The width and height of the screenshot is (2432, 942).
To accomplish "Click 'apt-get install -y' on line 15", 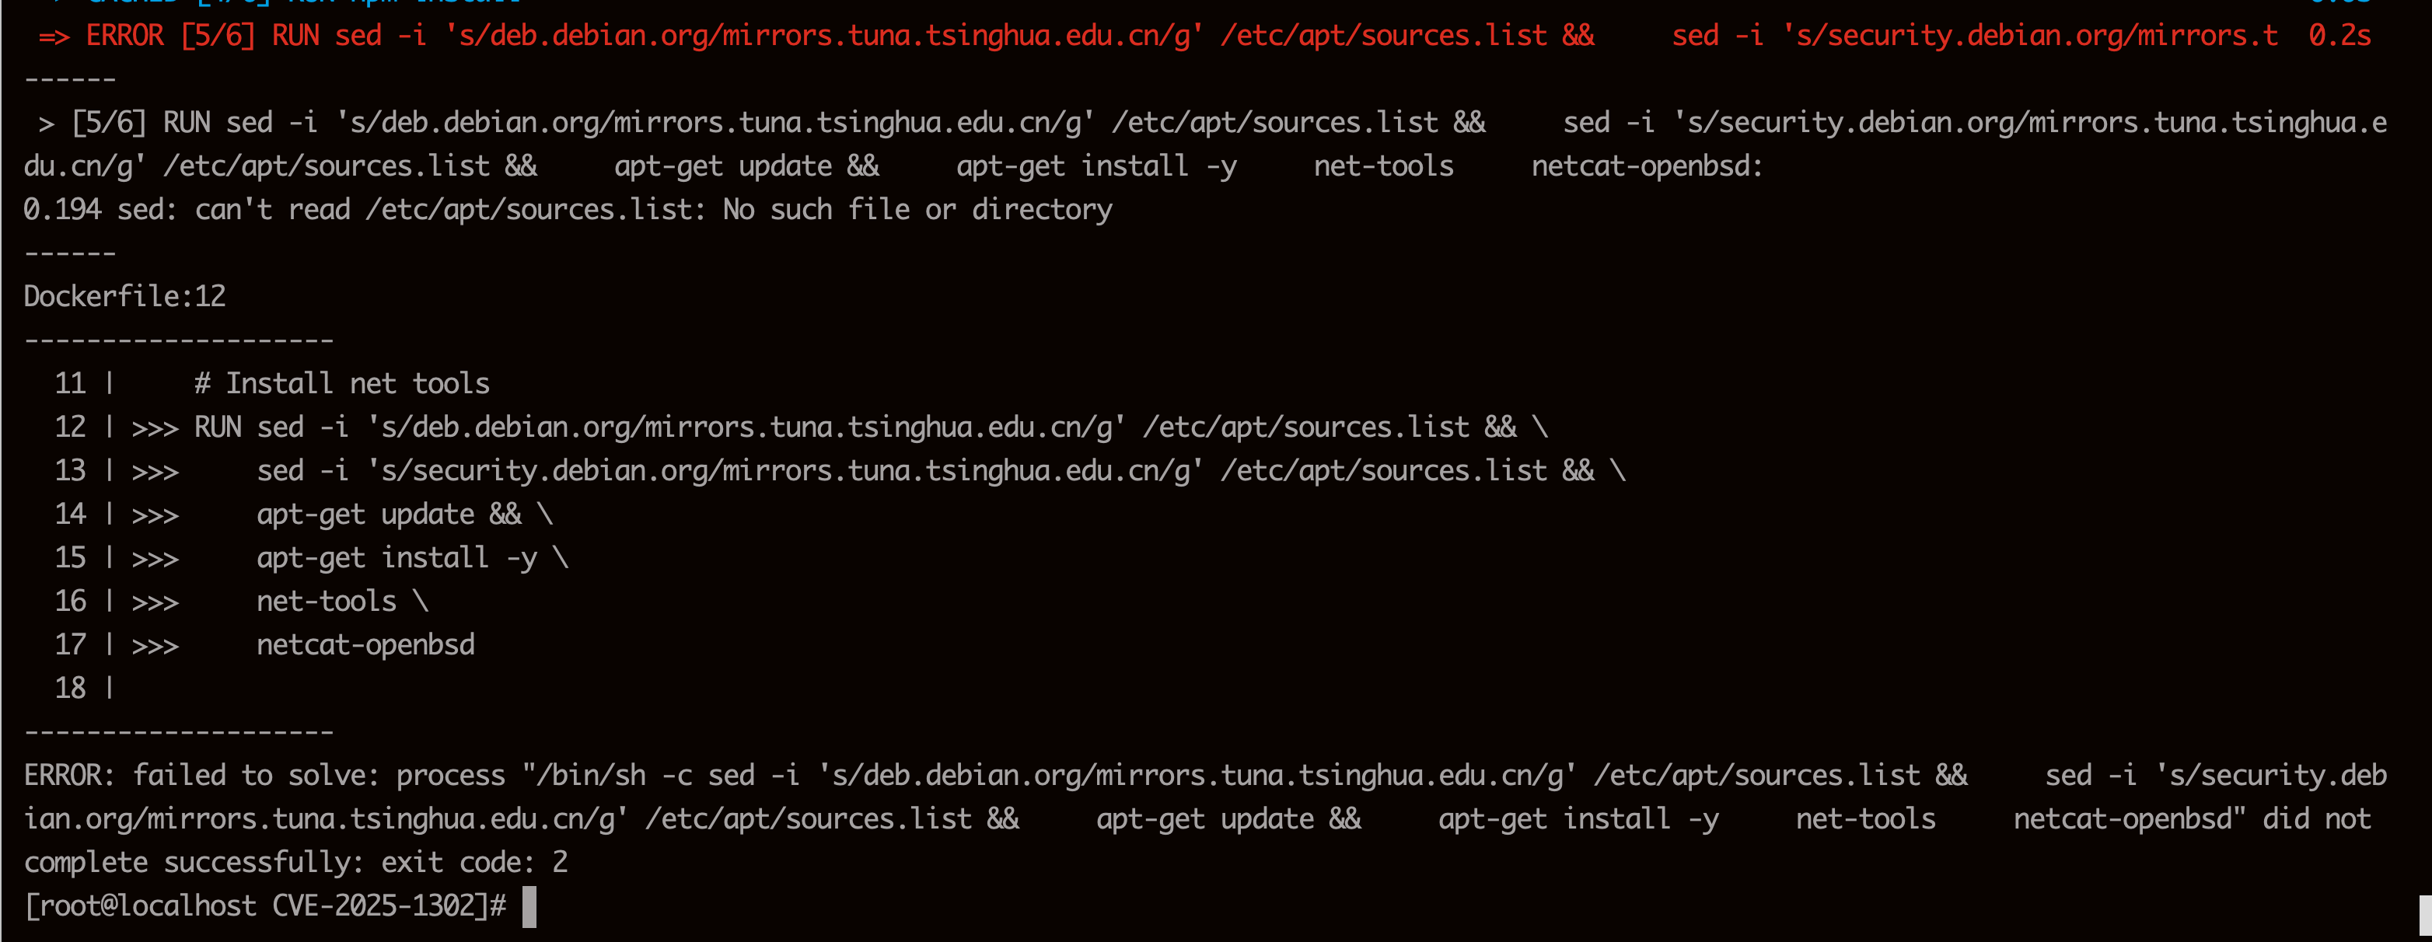I will pos(397,558).
